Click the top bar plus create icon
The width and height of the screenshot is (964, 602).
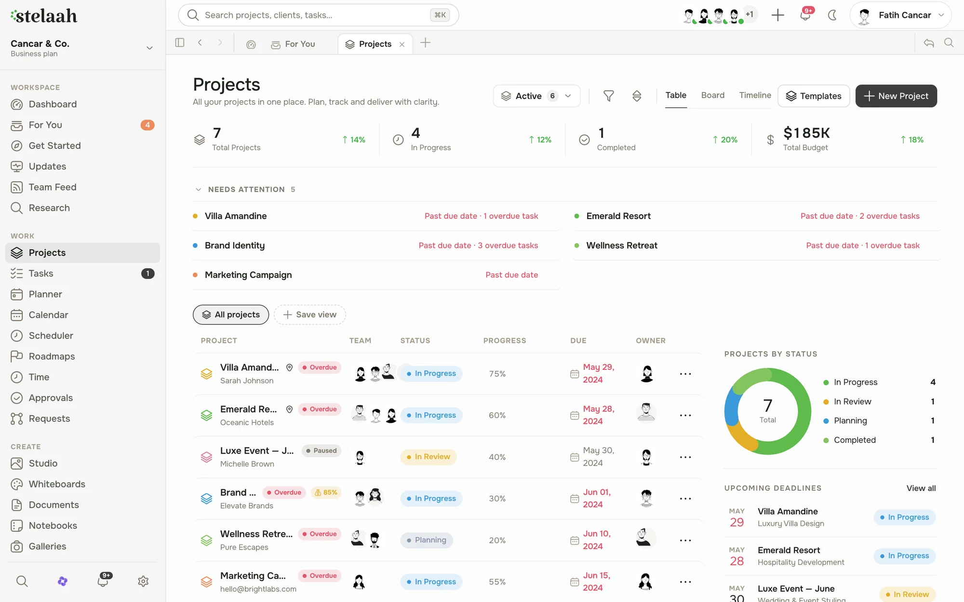click(777, 15)
